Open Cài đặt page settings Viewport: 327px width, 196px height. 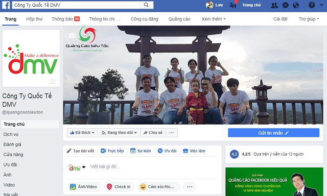point(281,19)
